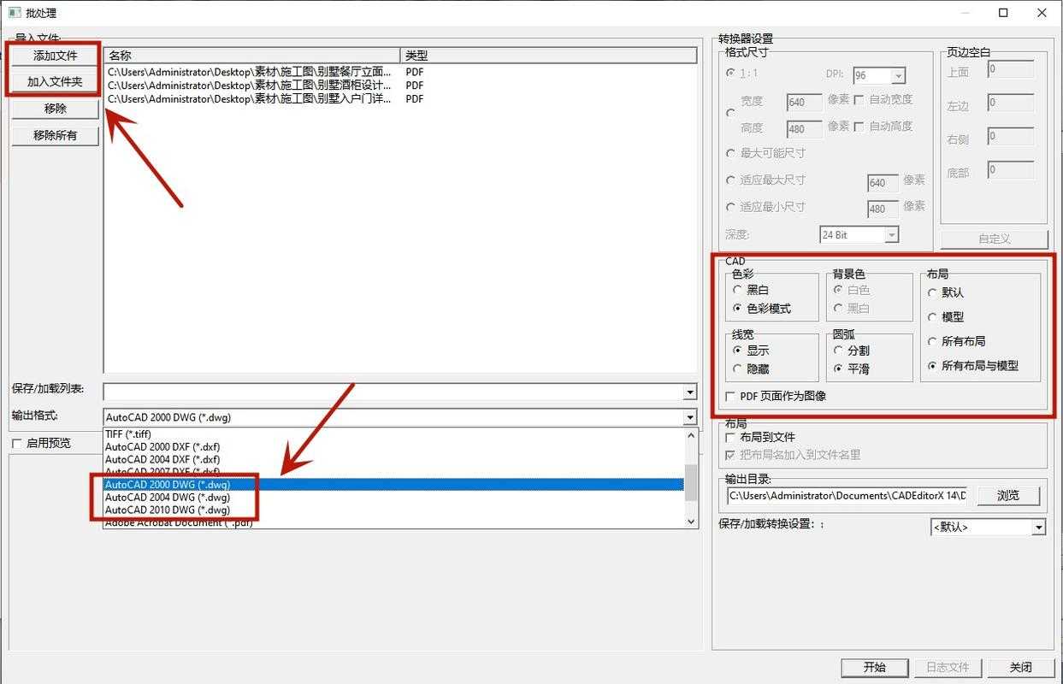Select the 分割 arc option

click(x=838, y=350)
